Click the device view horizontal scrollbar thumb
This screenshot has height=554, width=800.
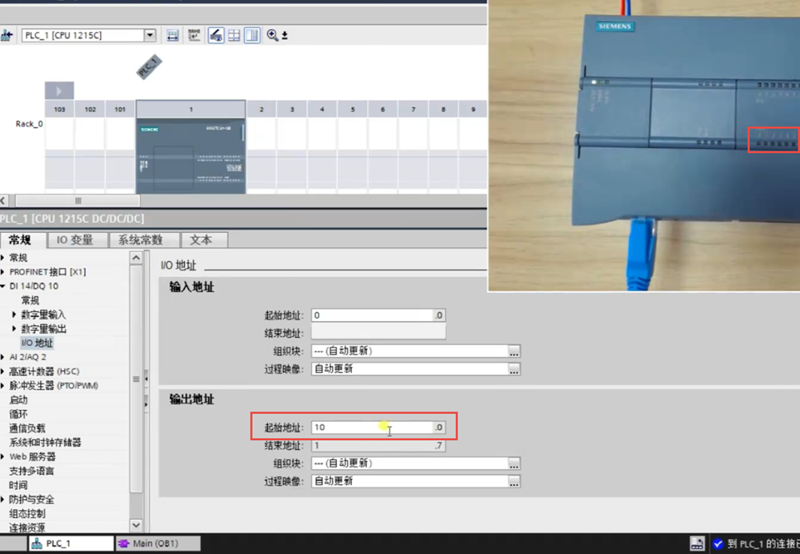pos(78,201)
